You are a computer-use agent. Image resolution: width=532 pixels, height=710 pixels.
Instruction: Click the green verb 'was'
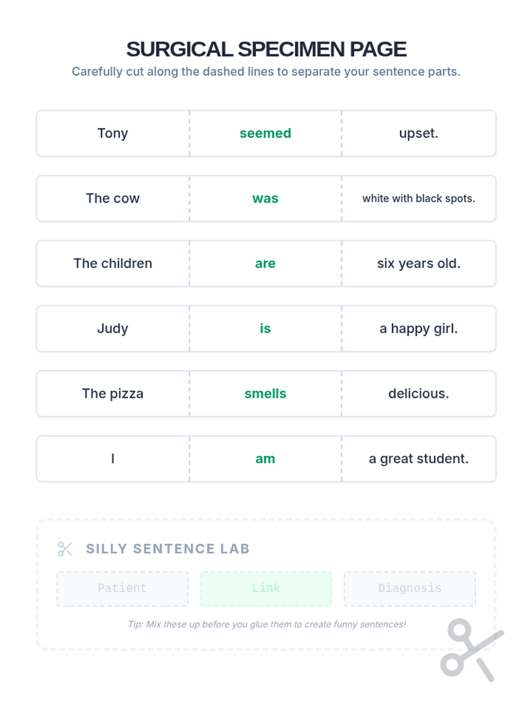pos(266,198)
